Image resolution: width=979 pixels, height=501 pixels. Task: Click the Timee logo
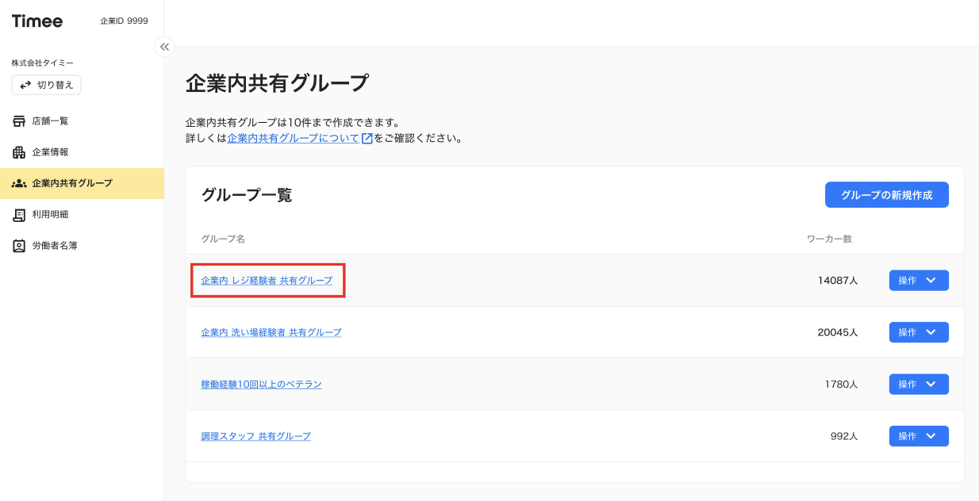(x=37, y=21)
